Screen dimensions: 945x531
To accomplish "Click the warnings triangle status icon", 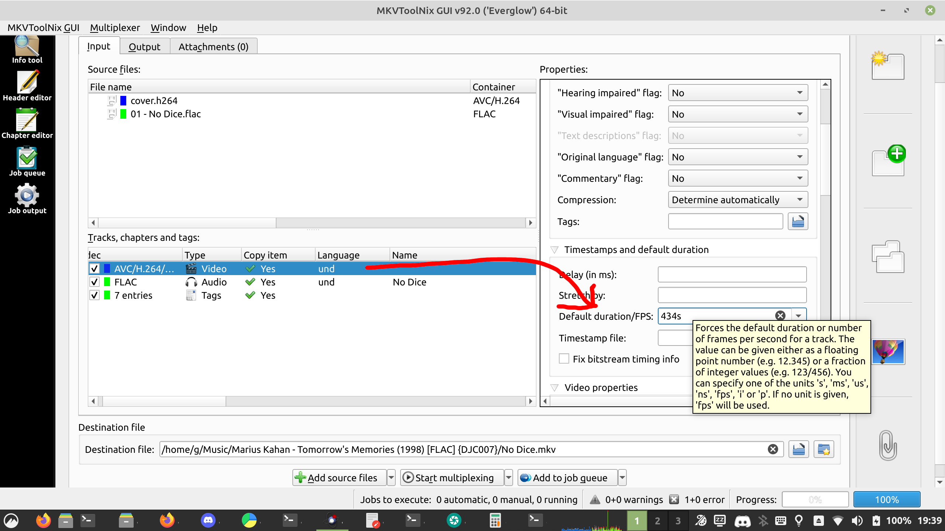I will click(595, 500).
